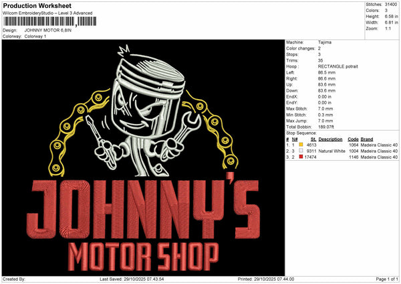
Task: Click the 'Colorway 1' value
Action: (x=35, y=36)
